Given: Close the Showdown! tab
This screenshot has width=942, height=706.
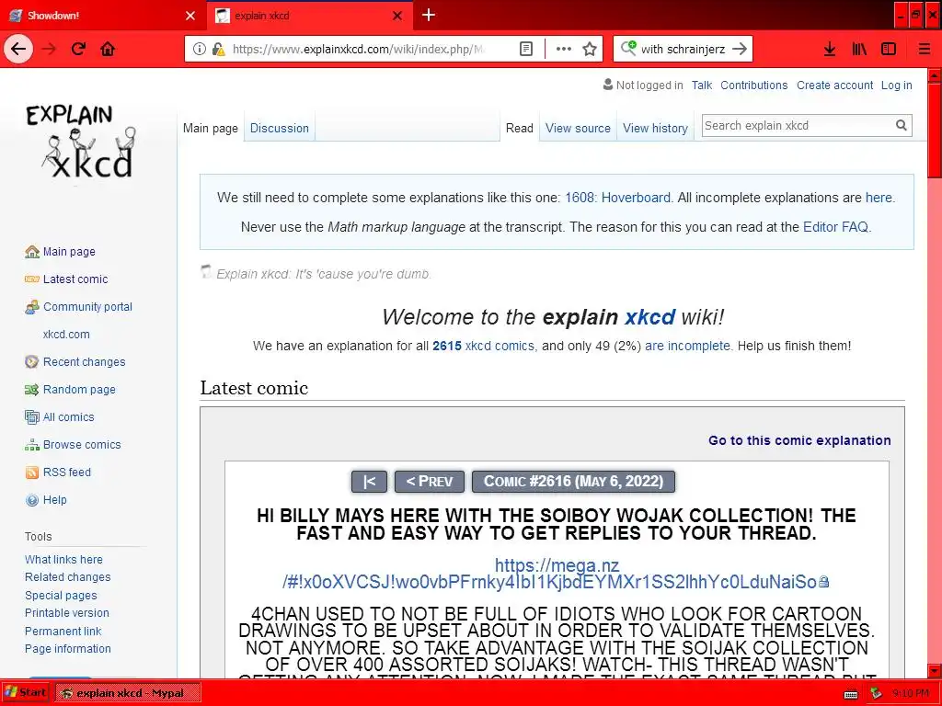Looking at the screenshot, I should click(x=190, y=16).
